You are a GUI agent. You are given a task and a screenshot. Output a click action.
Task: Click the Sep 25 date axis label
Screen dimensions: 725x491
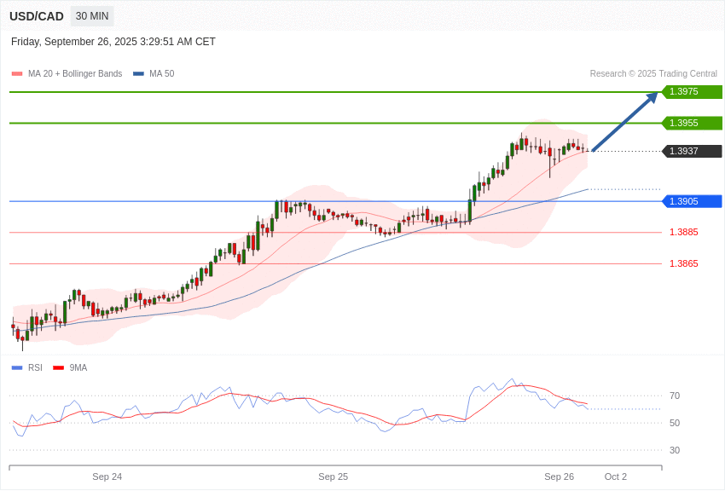click(333, 477)
